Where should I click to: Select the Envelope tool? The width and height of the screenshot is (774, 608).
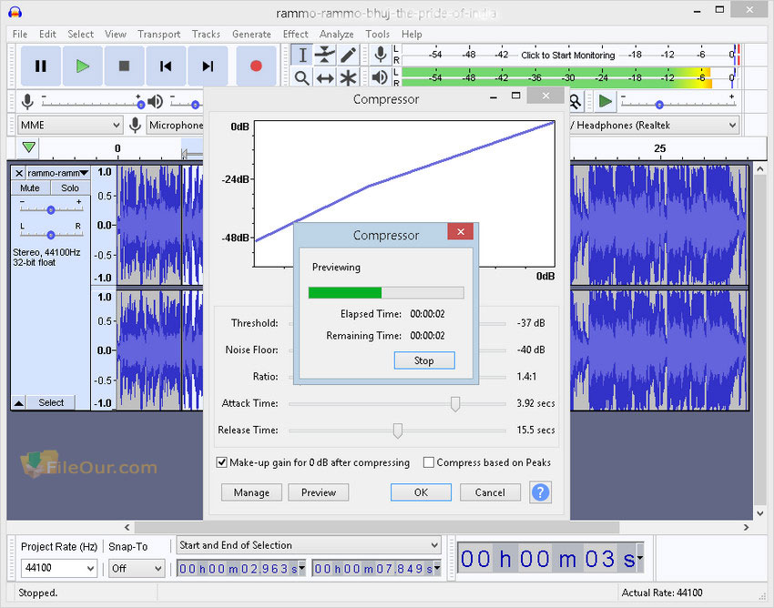325,55
